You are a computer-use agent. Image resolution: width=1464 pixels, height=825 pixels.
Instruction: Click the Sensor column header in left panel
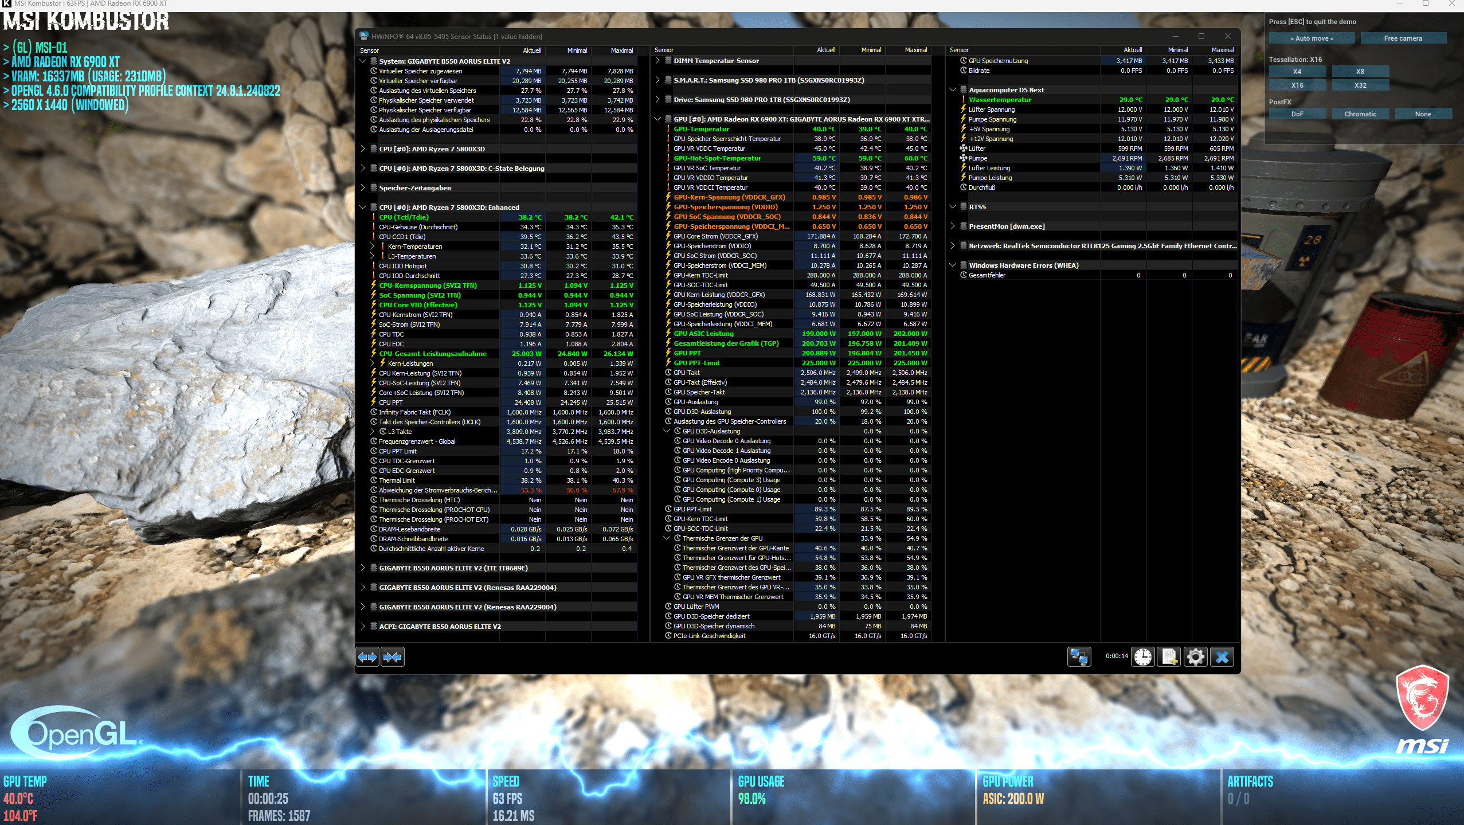(x=428, y=50)
